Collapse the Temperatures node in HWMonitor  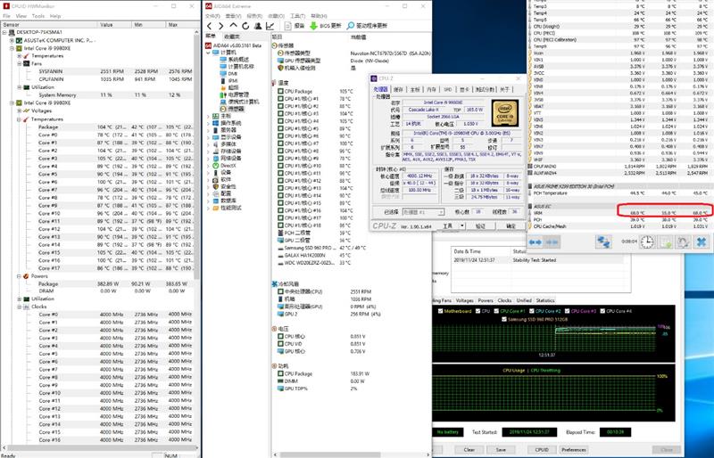click(x=19, y=119)
